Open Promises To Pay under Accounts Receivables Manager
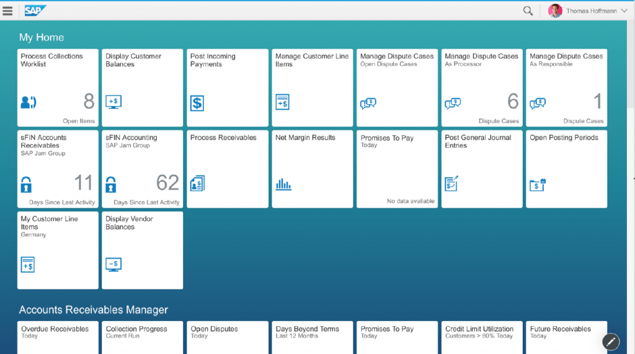 click(x=397, y=337)
